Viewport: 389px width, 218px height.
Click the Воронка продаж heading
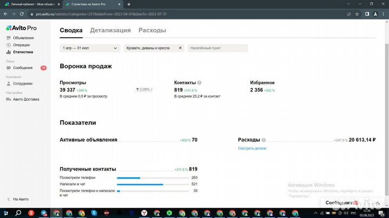pos(85,66)
